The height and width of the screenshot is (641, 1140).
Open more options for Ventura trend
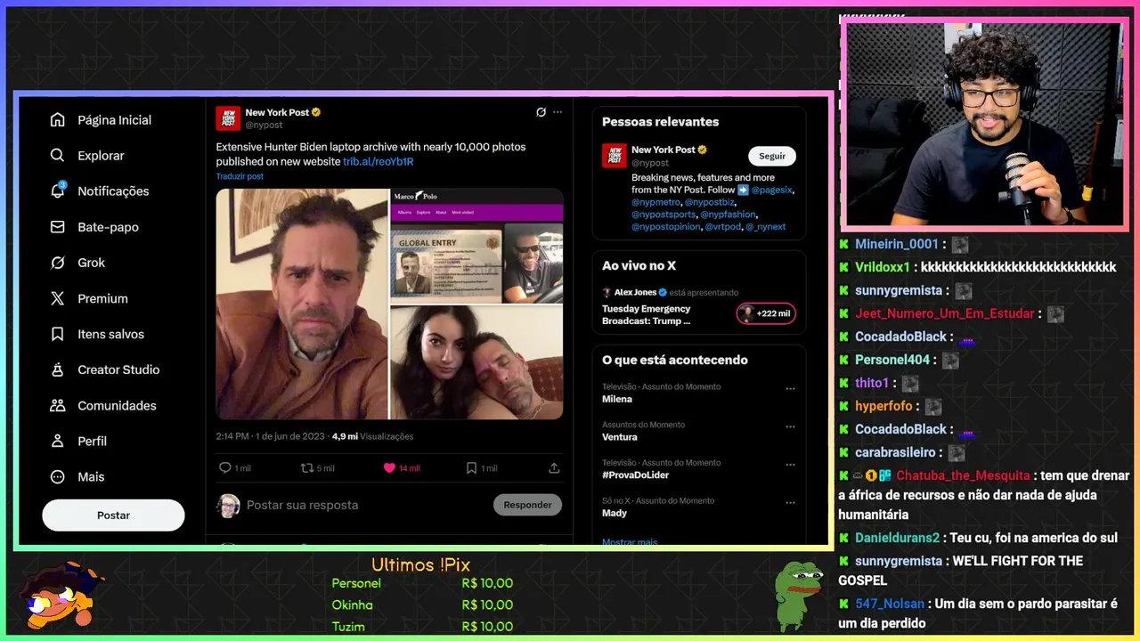(790, 427)
